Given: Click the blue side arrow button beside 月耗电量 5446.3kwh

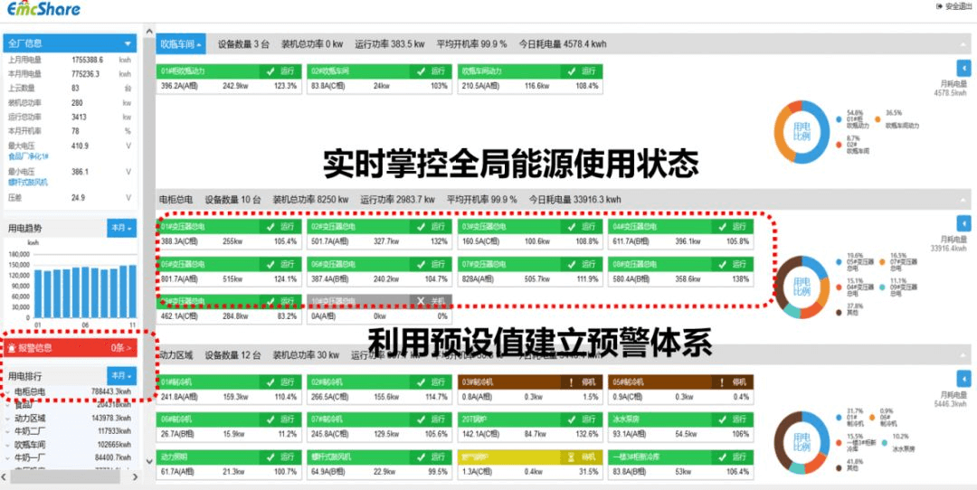Looking at the screenshot, I should click(x=963, y=379).
